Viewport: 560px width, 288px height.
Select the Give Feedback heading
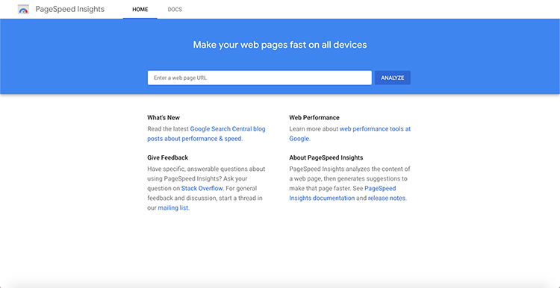(167, 157)
